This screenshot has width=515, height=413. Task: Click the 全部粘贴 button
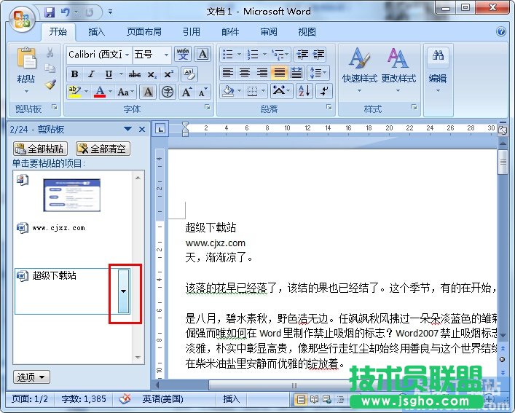click(41, 149)
